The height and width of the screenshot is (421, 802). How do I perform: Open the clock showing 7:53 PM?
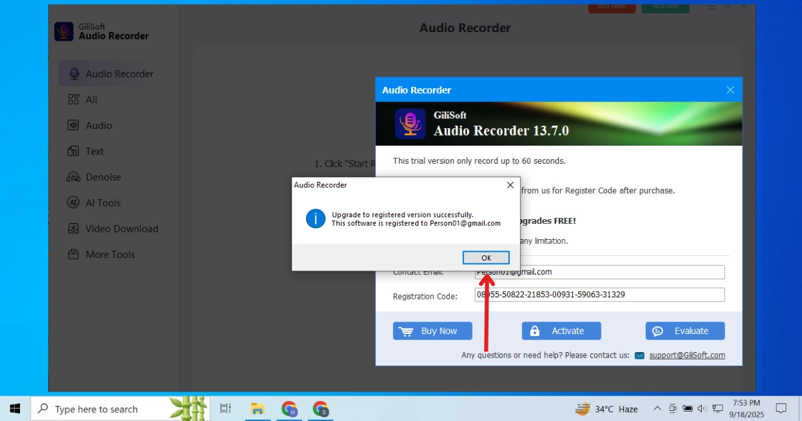coord(747,408)
